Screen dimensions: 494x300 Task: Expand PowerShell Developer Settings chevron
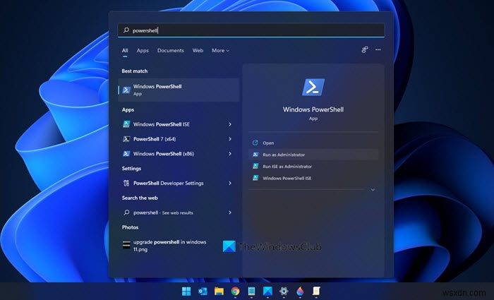[230, 183]
